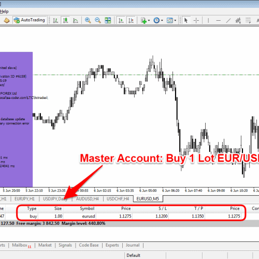Open the indicators list dropdown arrow
Screen dimensions: 259x259
pyautogui.click(x=149, y=20)
